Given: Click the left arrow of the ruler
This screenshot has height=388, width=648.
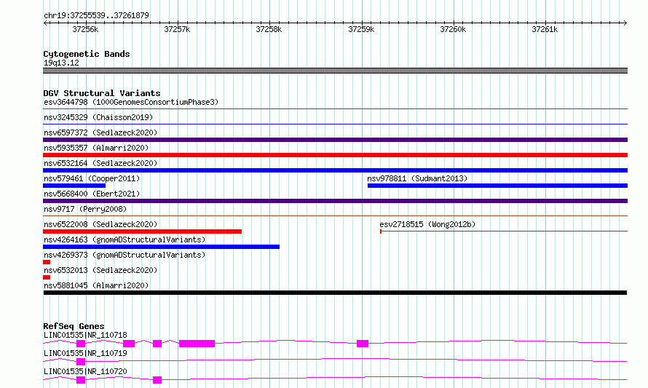Looking at the screenshot, I should [45, 23].
